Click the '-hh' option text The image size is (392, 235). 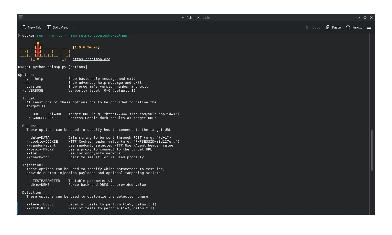coord(25,83)
